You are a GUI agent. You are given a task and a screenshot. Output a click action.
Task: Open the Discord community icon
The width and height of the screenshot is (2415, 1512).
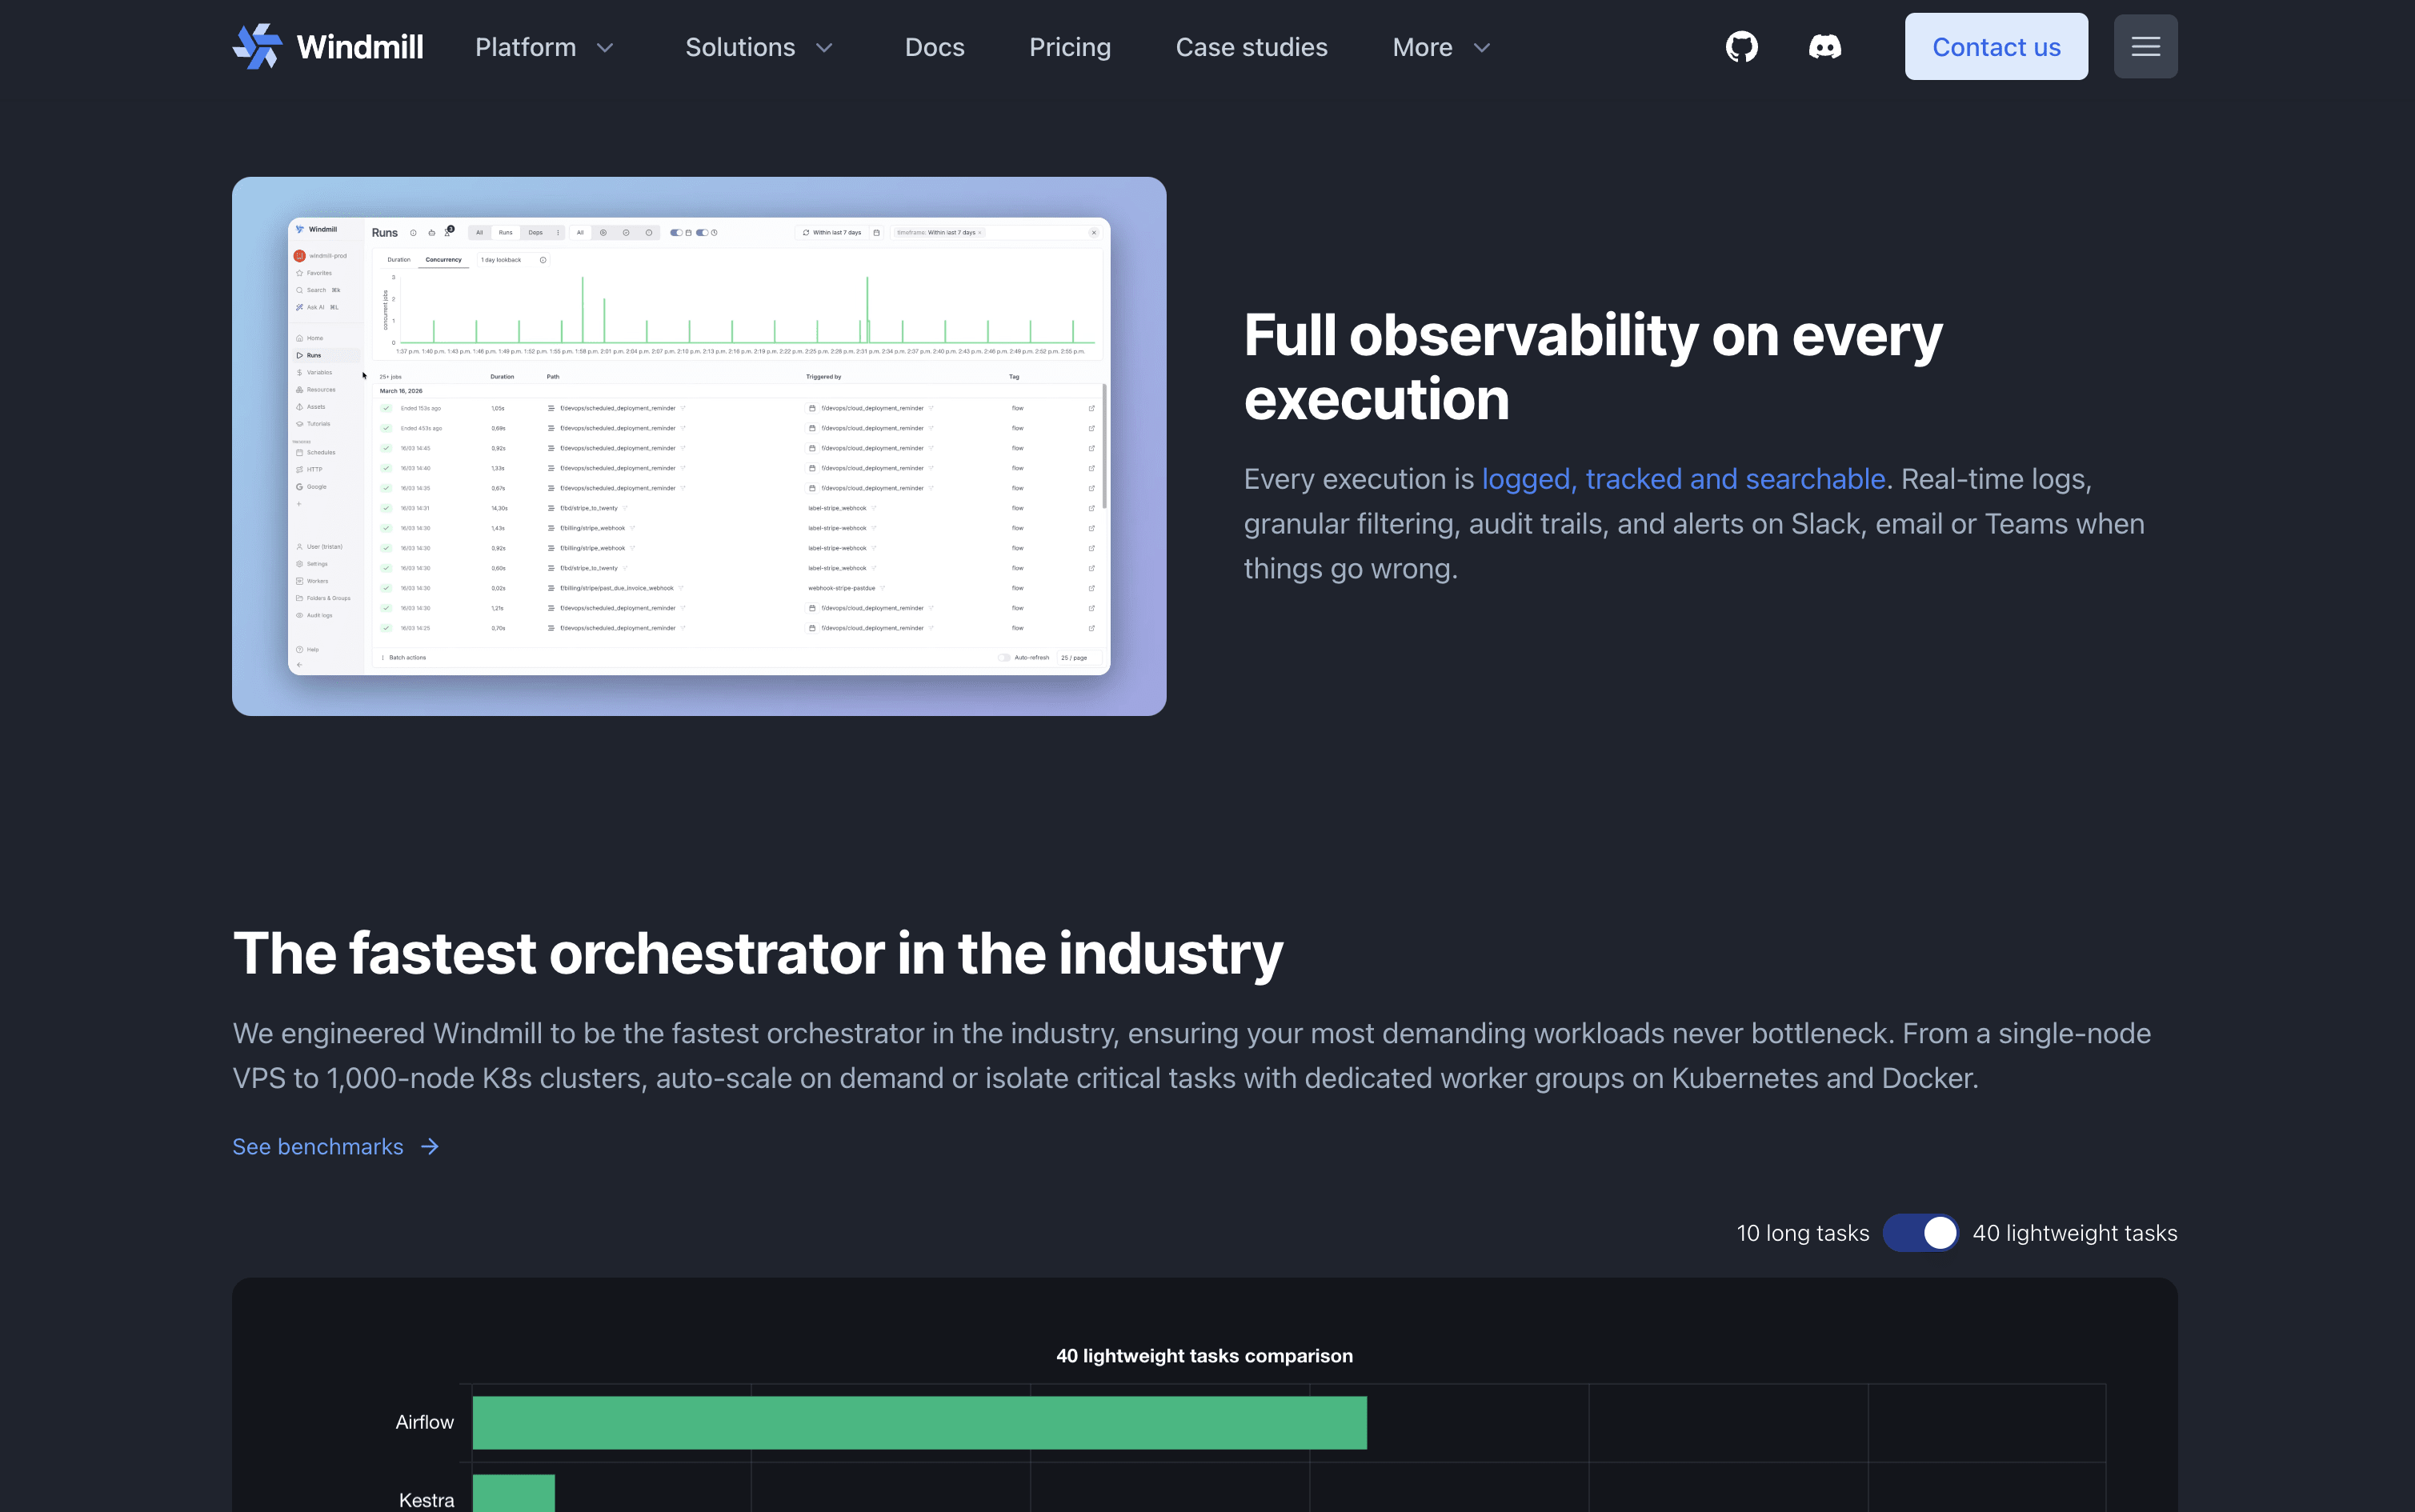coord(1825,47)
